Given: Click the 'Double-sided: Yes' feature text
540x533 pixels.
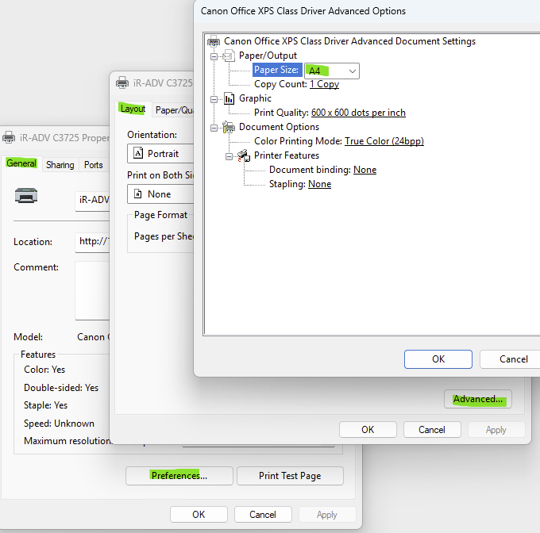Looking at the screenshot, I should click(x=61, y=388).
